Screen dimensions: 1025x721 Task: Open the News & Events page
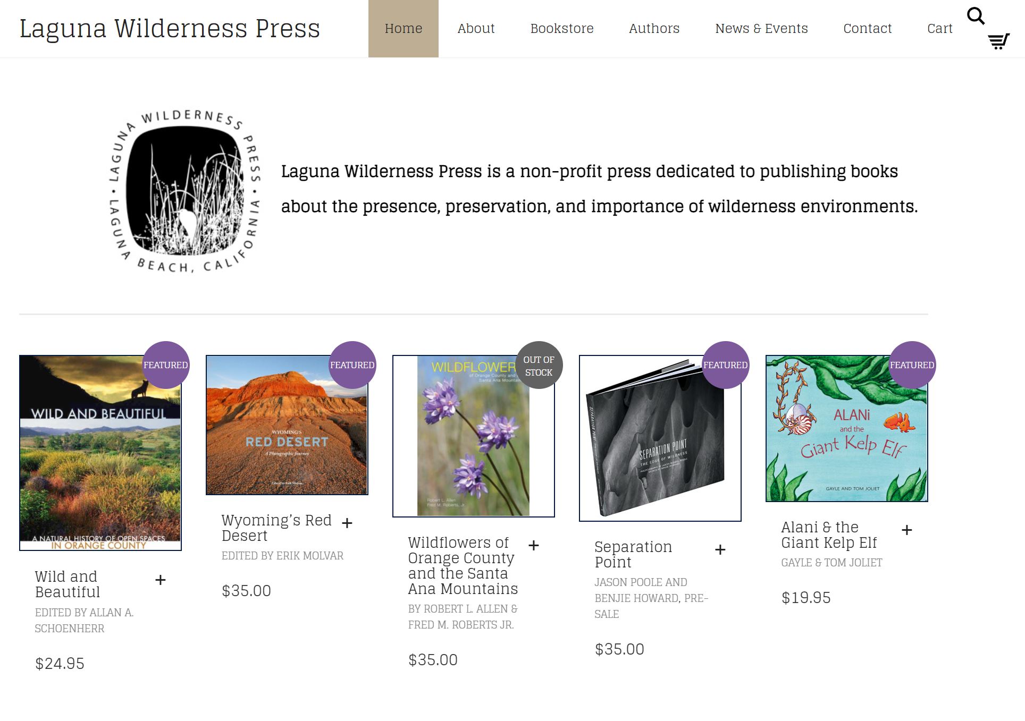coord(761,29)
